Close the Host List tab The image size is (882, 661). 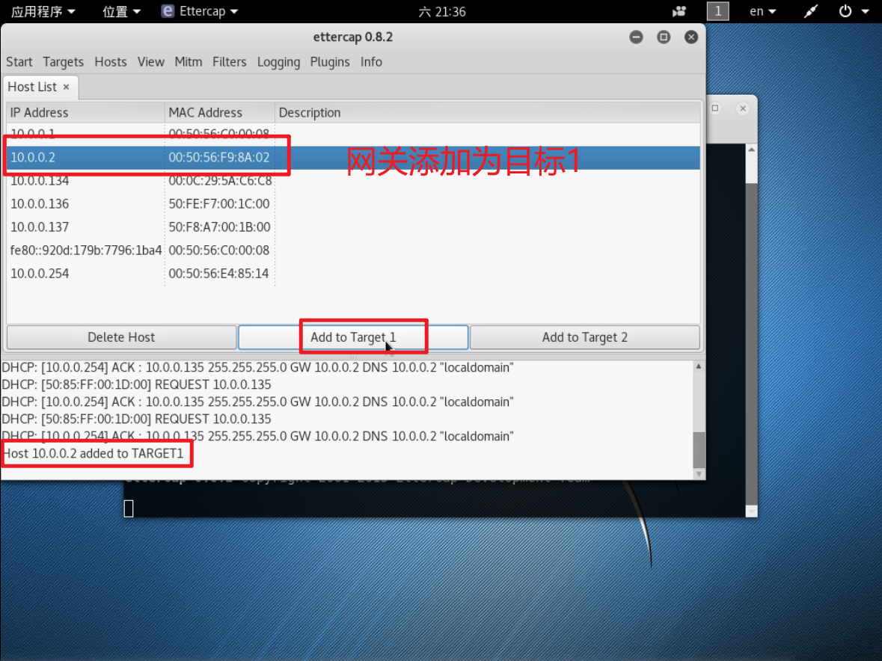click(67, 87)
